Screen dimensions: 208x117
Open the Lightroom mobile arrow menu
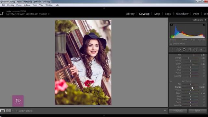49,14
